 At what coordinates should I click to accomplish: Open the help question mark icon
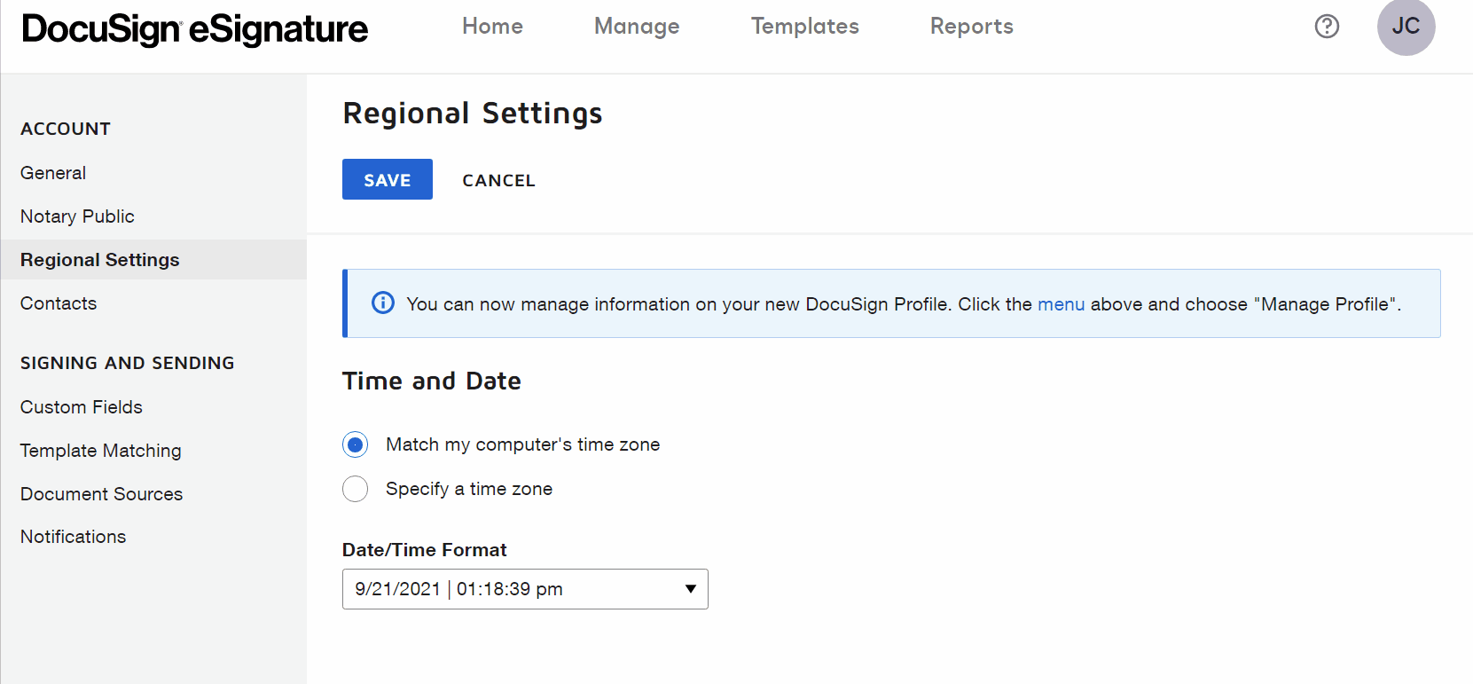[1327, 27]
